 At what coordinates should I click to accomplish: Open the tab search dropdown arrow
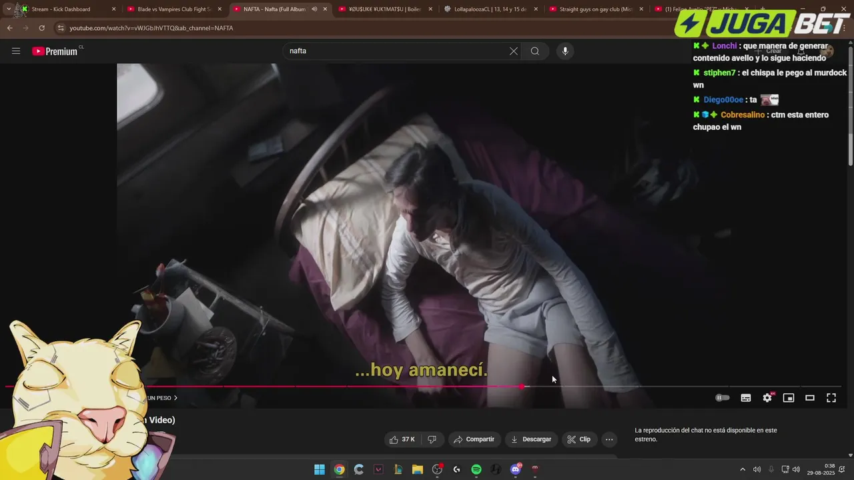tap(8, 9)
